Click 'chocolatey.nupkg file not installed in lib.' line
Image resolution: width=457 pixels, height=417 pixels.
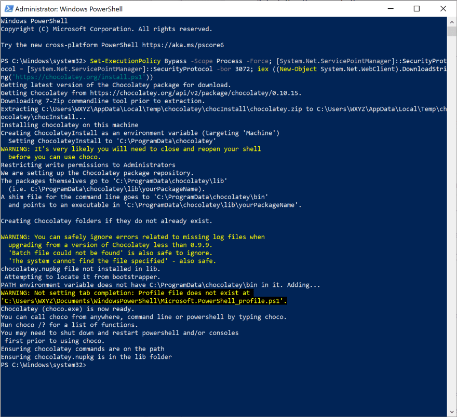[80, 269]
